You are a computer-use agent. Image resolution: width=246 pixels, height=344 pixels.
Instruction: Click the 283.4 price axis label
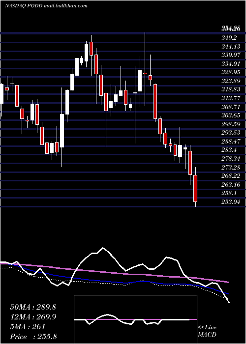pyautogui.click(x=229, y=150)
